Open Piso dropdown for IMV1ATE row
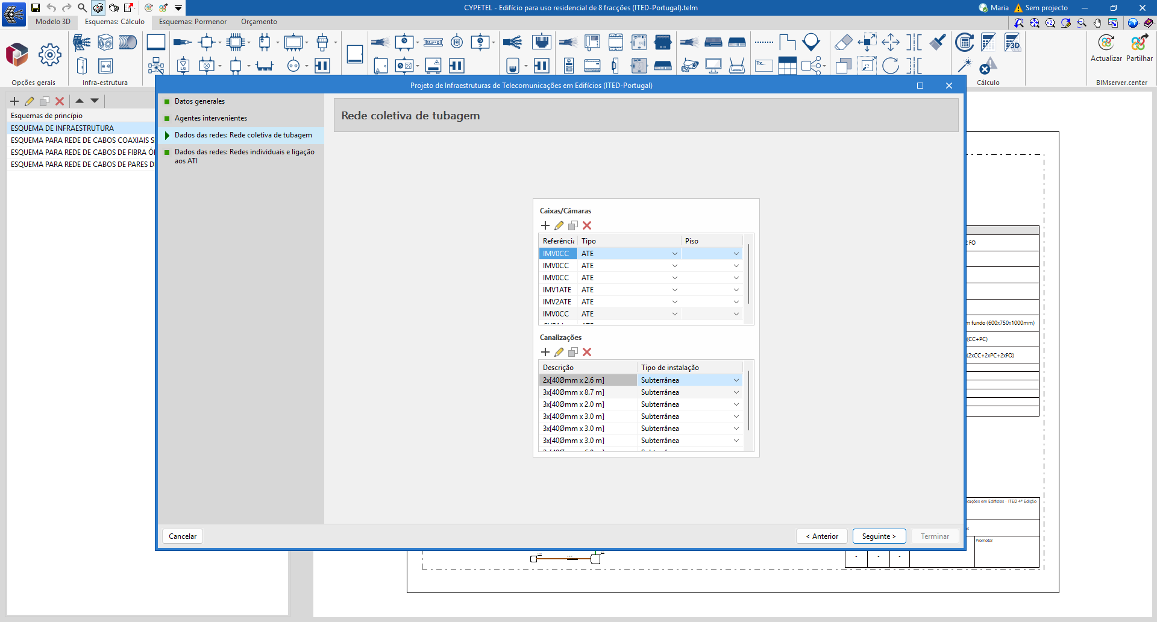The height and width of the screenshot is (622, 1157). pyautogui.click(x=736, y=290)
